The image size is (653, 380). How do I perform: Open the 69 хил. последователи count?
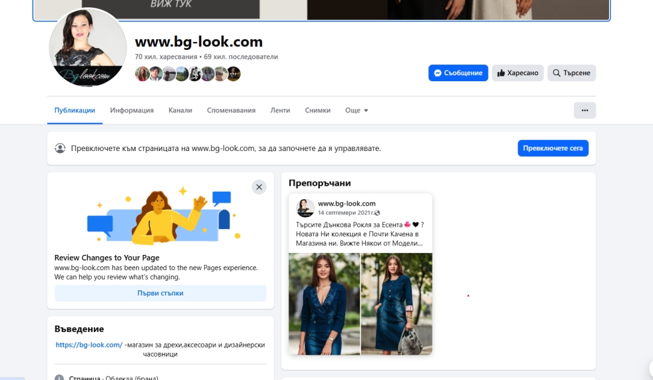(x=241, y=57)
